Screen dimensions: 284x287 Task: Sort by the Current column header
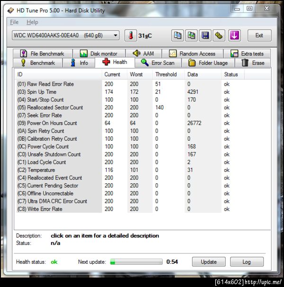point(115,74)
